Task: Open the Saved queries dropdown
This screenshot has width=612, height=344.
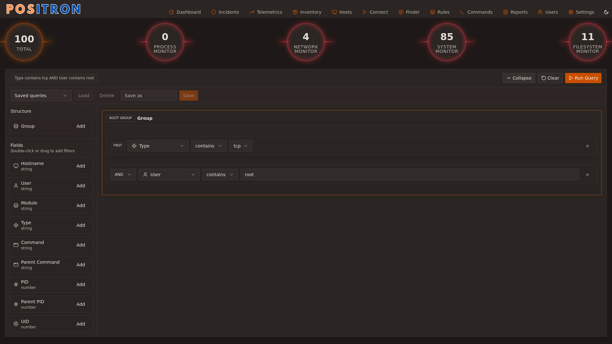Action: (x=41, y=95)
